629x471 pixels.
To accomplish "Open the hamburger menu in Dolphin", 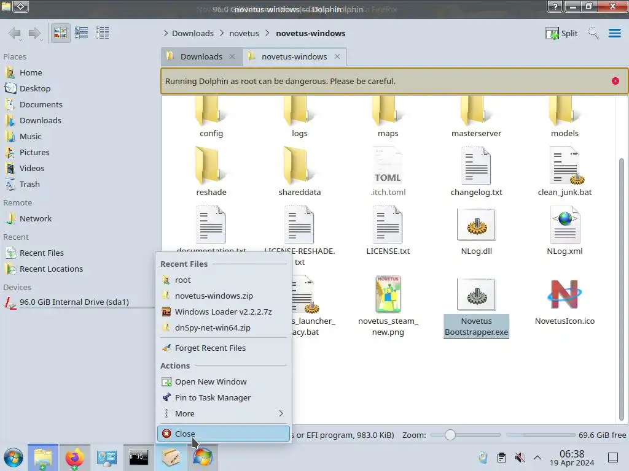I will (x=614, y=33).
